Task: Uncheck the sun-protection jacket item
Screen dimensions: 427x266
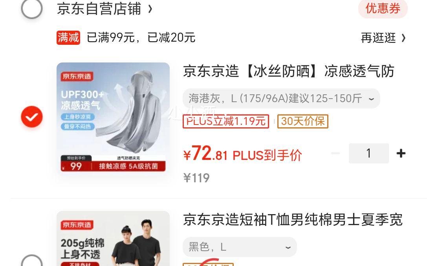Action: pos(31,117)
